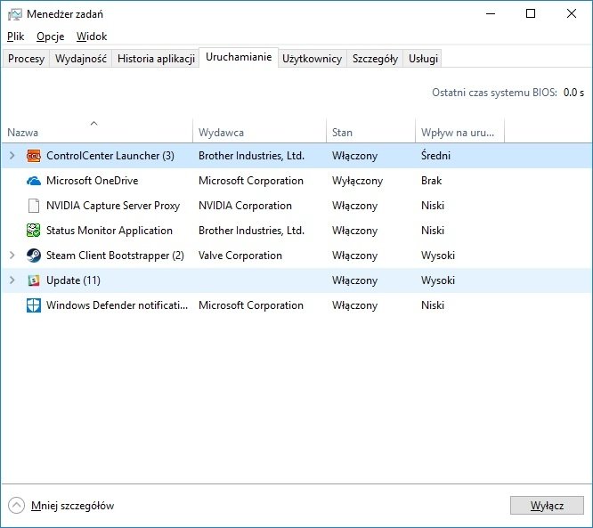
Task: Click the Mniej szczegółów link
Action: coord(73,506)
